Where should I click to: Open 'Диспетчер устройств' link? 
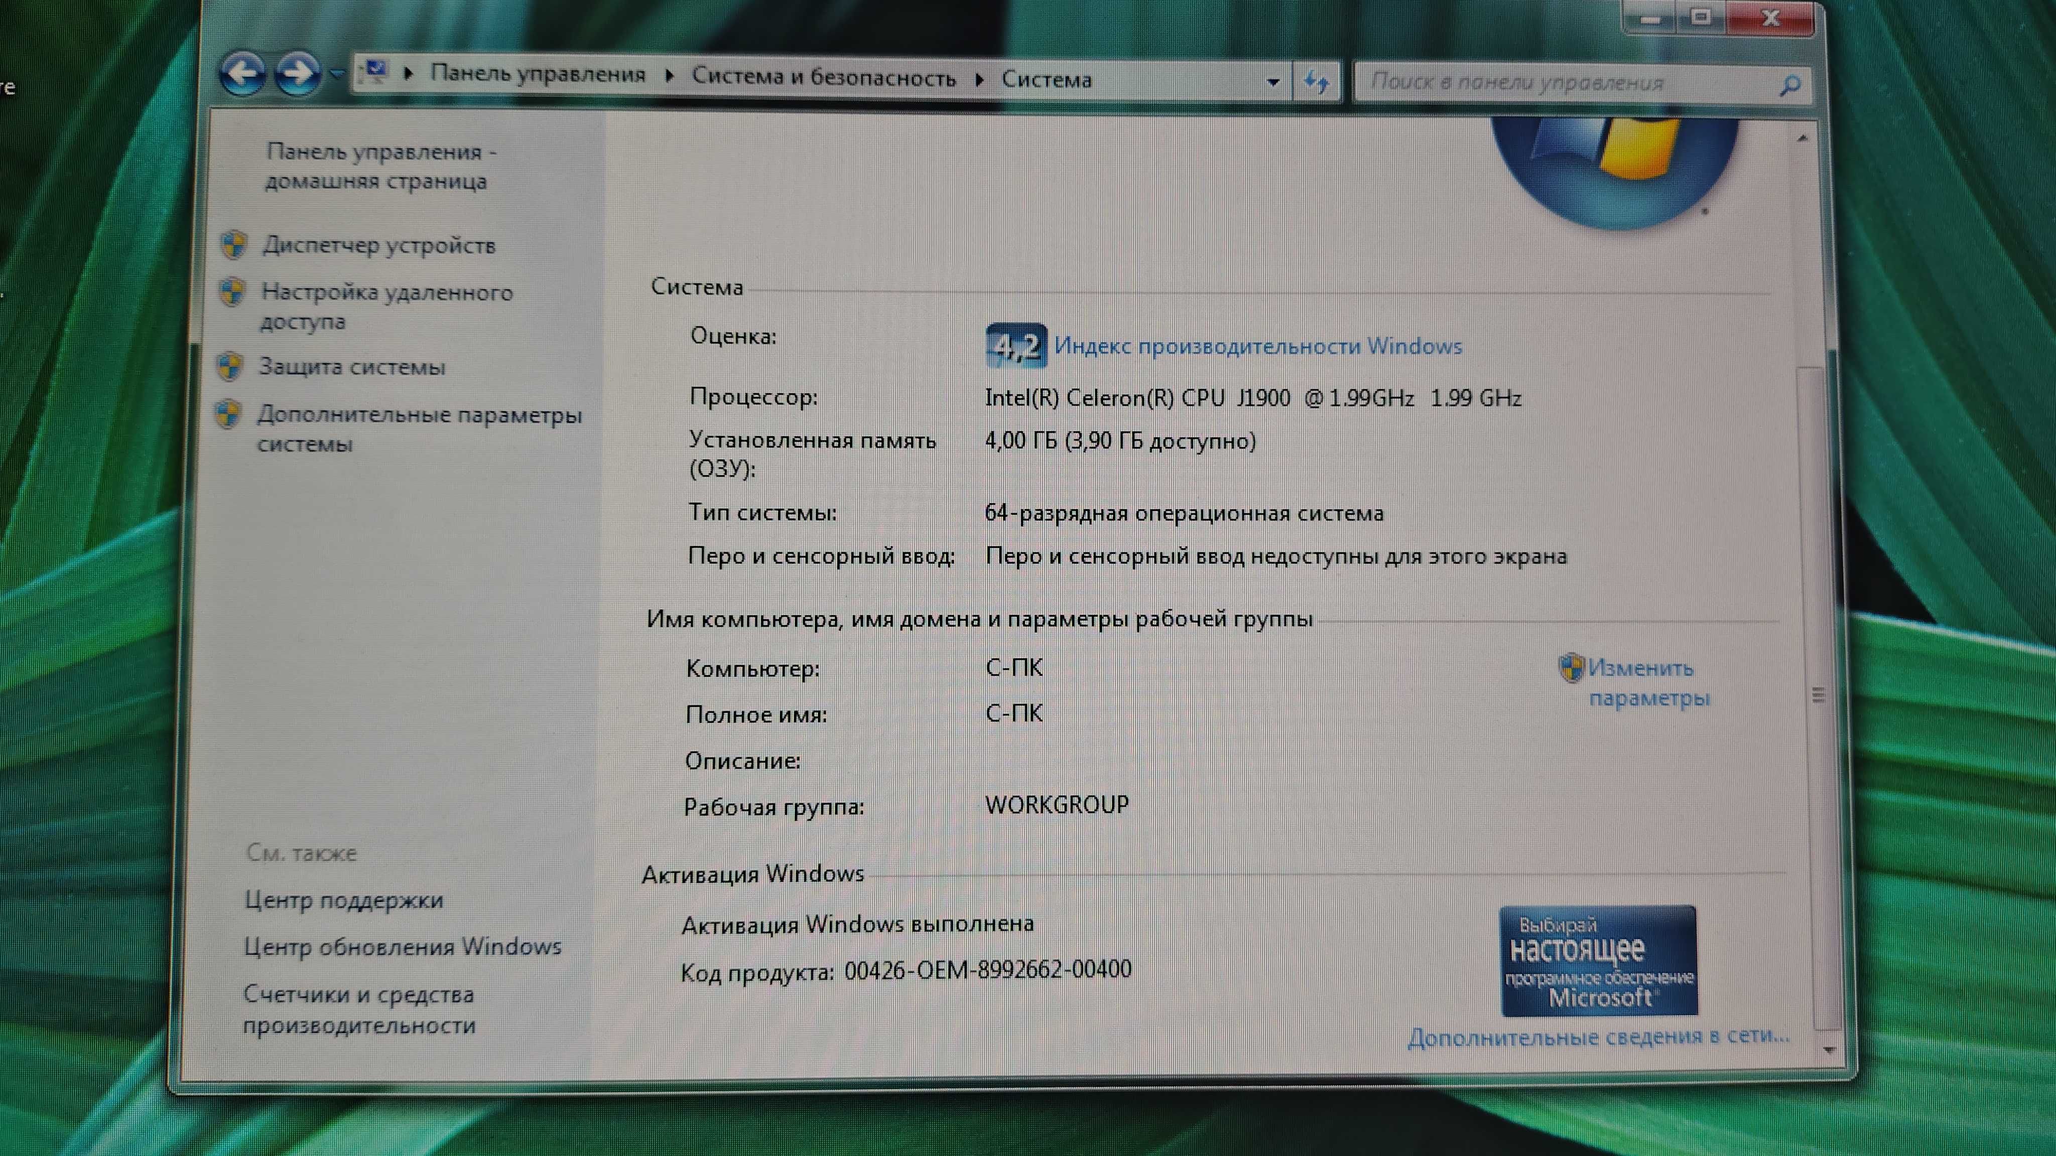click(x=379, y=245)
